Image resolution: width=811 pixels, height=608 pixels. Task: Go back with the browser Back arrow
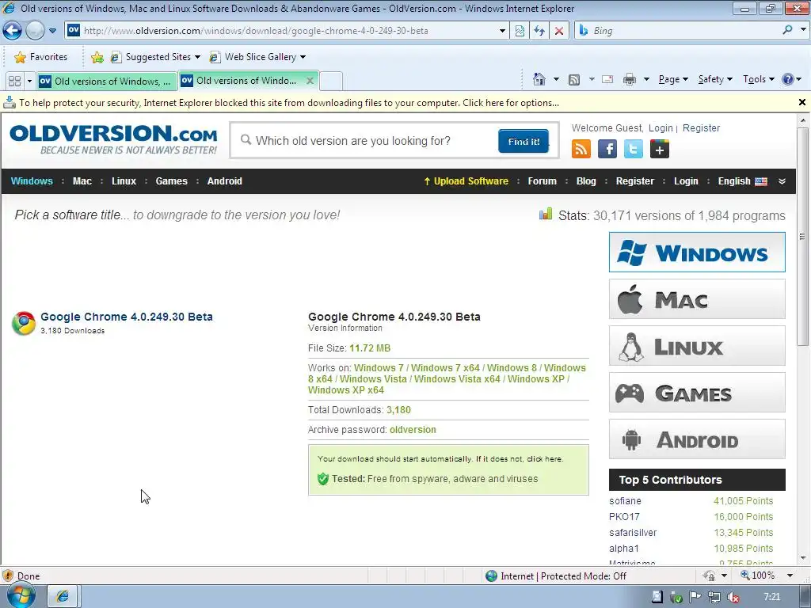point(13,31)
